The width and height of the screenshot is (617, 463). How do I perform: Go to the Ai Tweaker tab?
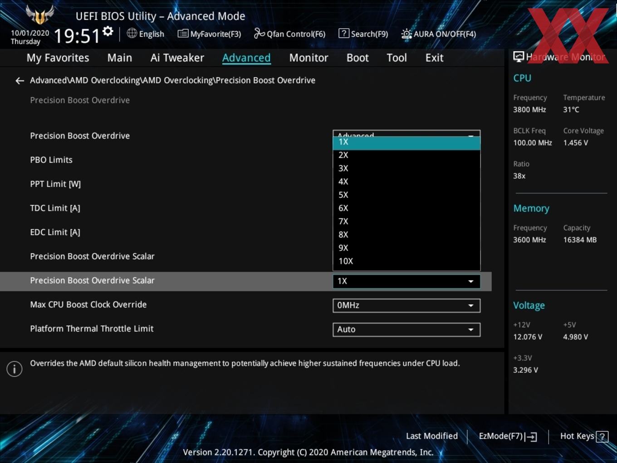click(x=177, y=58)
